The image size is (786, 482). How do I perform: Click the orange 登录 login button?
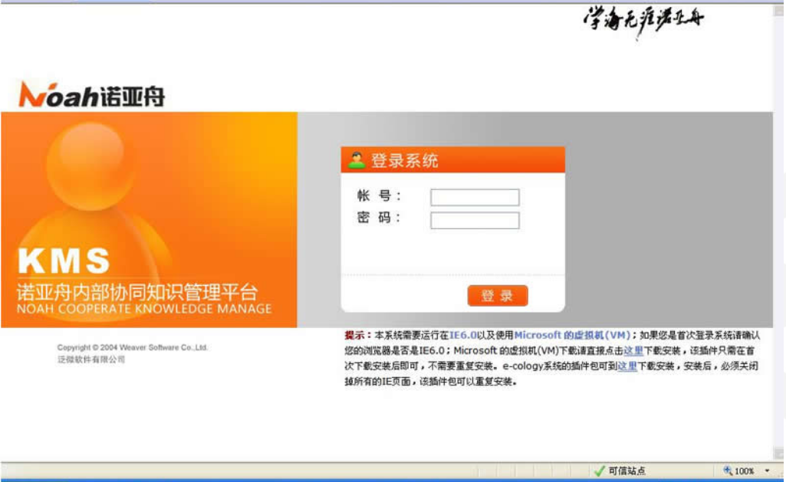(497, 296)
